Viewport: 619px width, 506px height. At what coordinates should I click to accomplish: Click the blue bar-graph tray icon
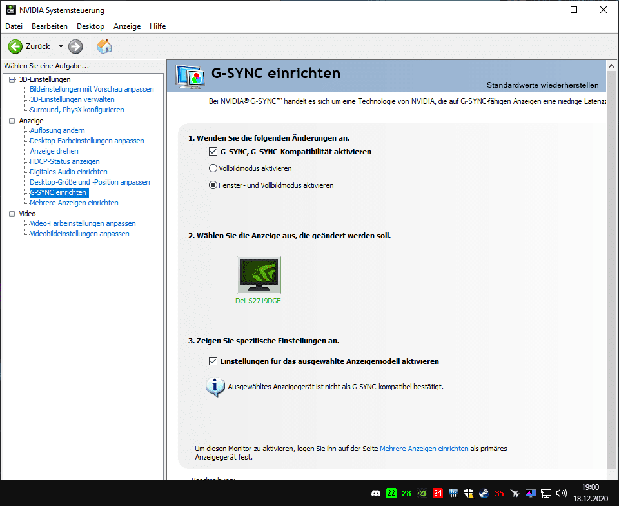(x=453, y=493)
